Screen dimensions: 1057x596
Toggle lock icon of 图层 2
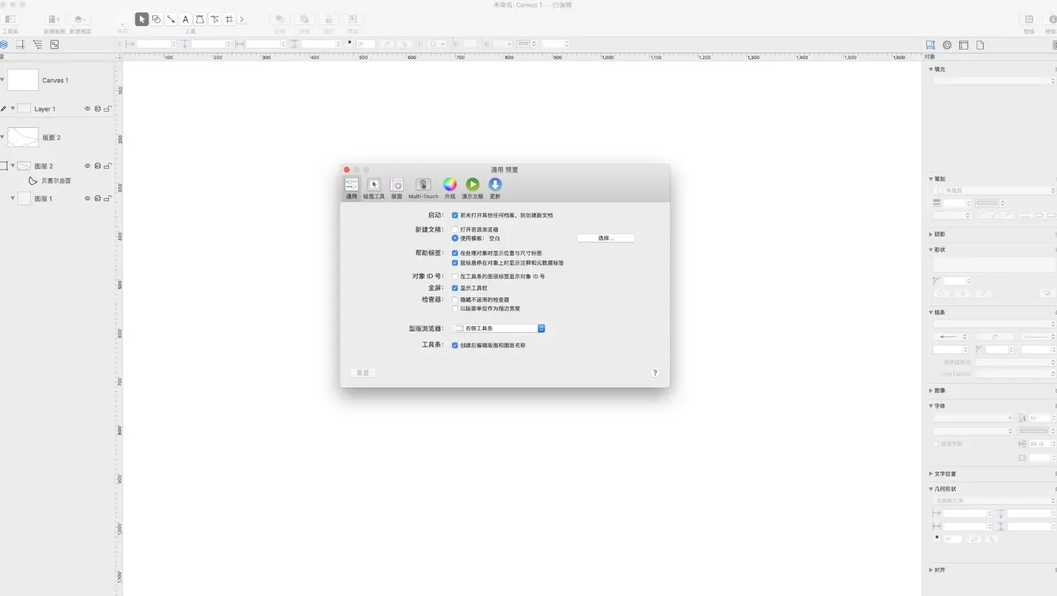pos(108,166)
